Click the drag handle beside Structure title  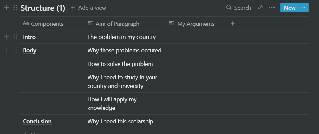[x=15, y=8]
